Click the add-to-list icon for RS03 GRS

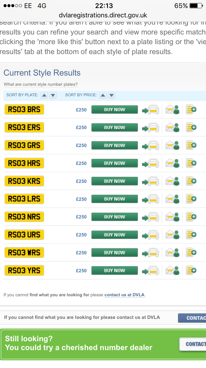[191, 145]
